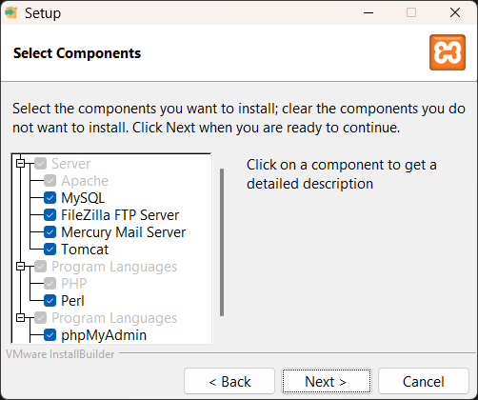Deselect the Tomcat checkbox
This screenshot has width=478, height=400.
[x=50, y=250]
